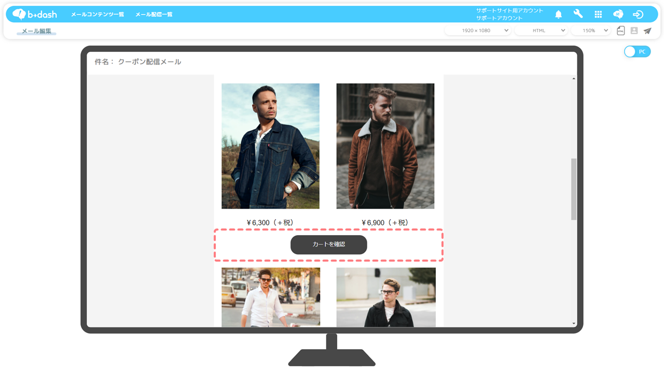
Task: Click the logout arrow icon
Action: point(638,15)
